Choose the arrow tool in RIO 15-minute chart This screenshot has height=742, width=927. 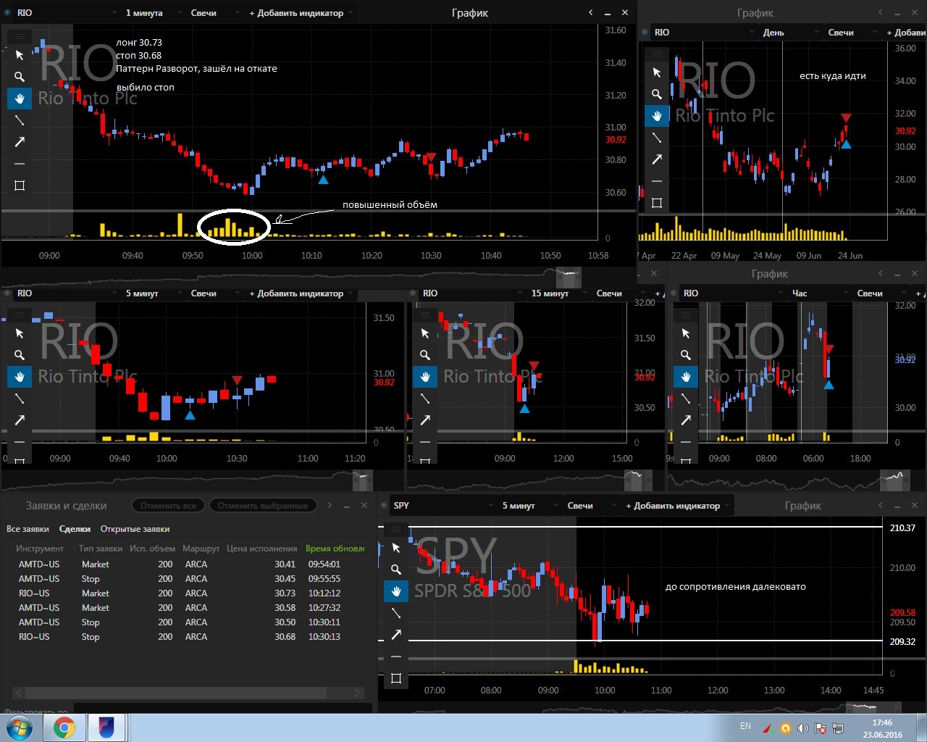click(x=425, y=420)
